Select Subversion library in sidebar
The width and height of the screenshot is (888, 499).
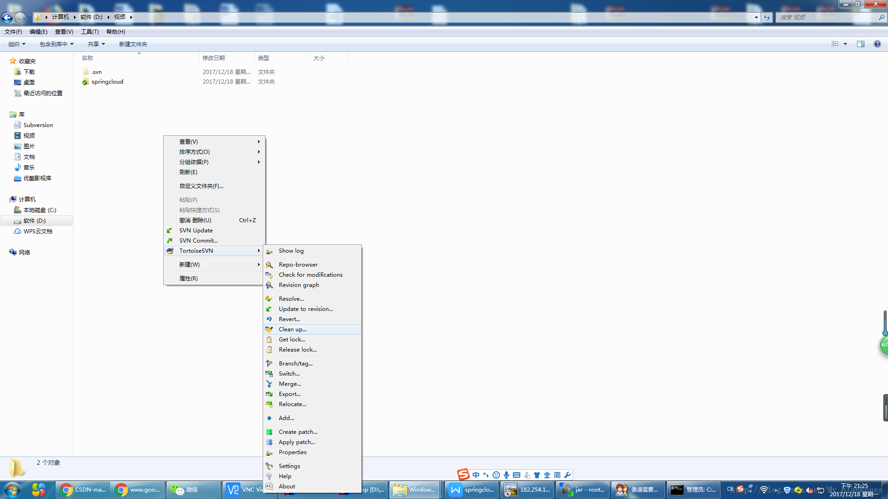[38, 125]
